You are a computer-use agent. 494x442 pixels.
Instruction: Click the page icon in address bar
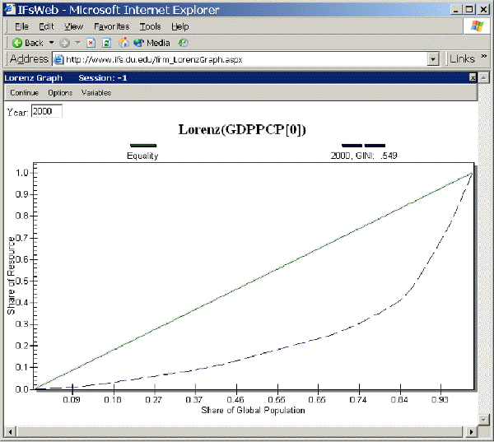(58, 59)
